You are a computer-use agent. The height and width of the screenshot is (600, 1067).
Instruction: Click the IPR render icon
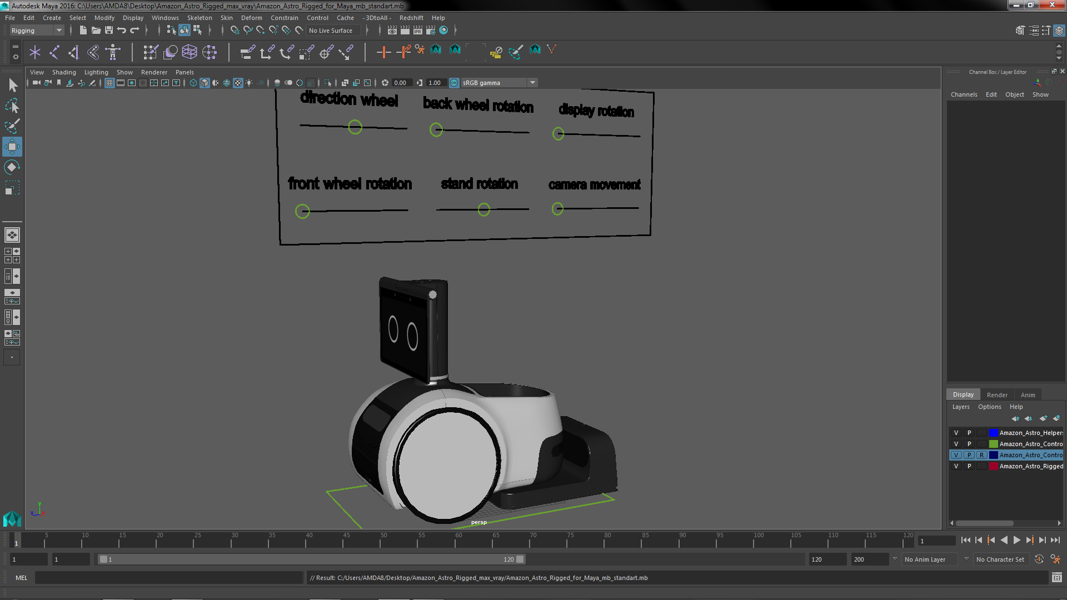tap(418, 31)
